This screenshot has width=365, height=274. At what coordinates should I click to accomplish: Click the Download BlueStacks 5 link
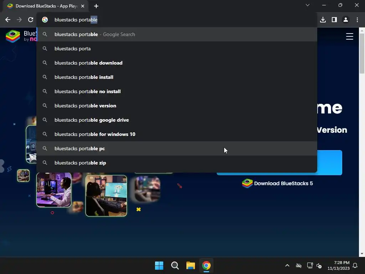point(283,183)
